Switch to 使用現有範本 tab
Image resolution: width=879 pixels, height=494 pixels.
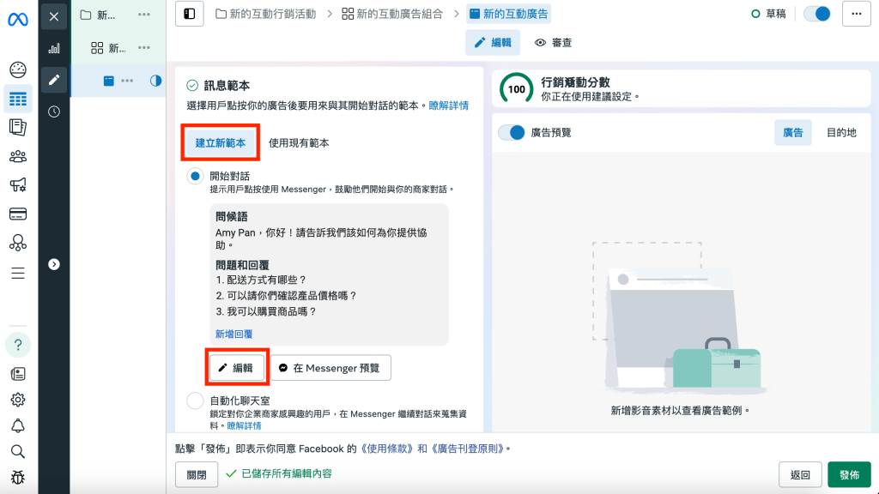click(x=299, y=143)
